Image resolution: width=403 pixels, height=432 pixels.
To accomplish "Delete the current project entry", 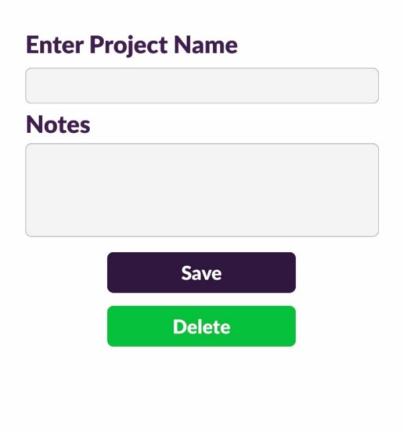I will tap(201, 327).
